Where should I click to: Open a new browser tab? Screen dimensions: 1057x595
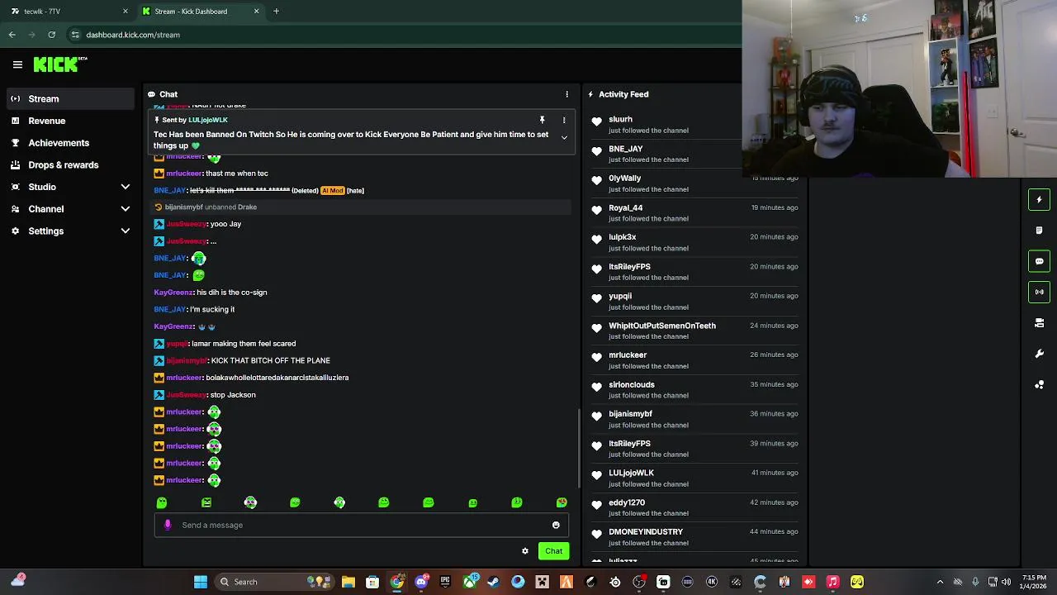pos(276,12)
